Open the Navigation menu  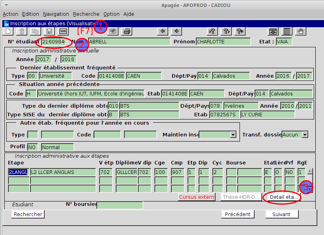coord(56,14)
